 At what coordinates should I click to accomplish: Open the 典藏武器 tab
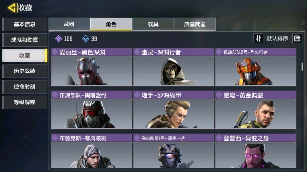point(195,24)
